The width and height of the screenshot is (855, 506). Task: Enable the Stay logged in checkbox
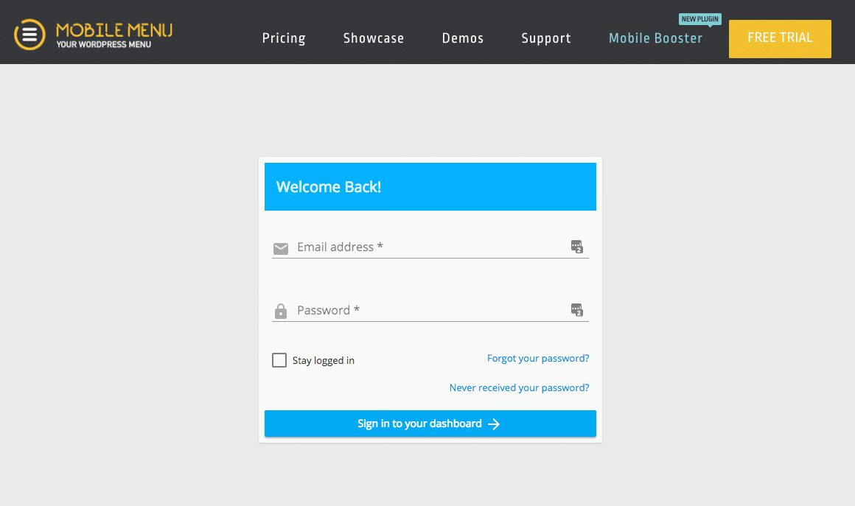279,360
